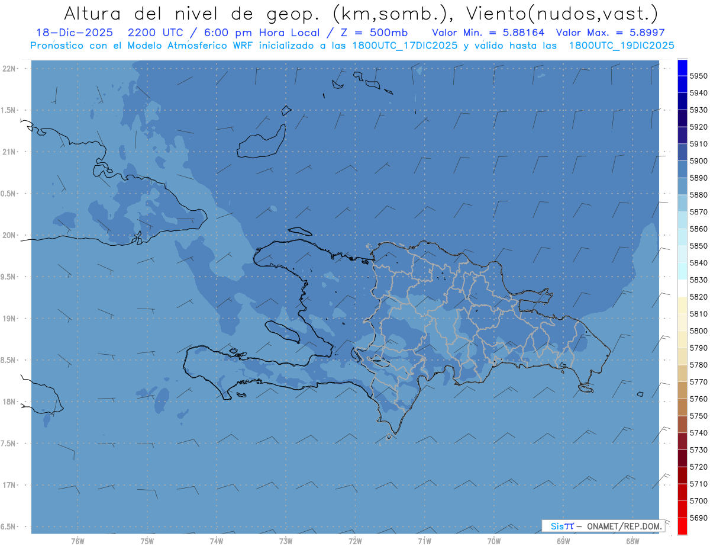Click the '19N' latitude label

pyautogui.click(x=9, y=319)
